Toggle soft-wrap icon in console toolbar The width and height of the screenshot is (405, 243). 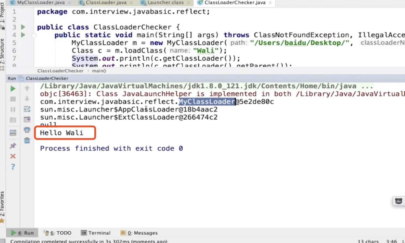point(27,109)
